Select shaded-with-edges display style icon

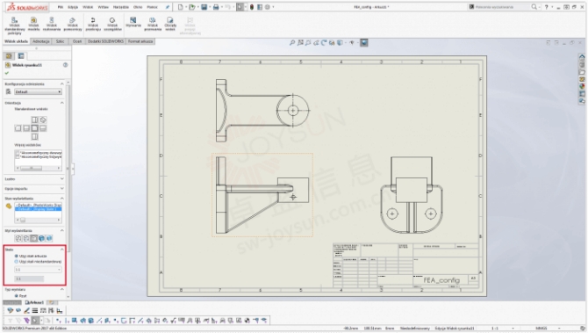pyautogui.click(x=41, y=238)
